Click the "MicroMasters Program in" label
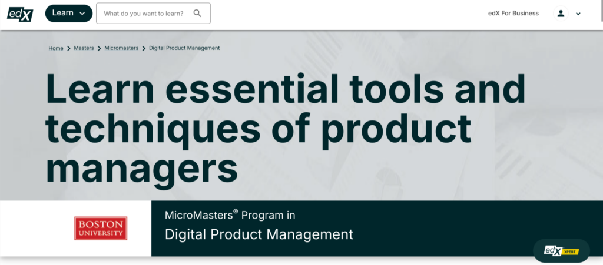The height and width of the screenshot is (265, 603). click(230, 215)
